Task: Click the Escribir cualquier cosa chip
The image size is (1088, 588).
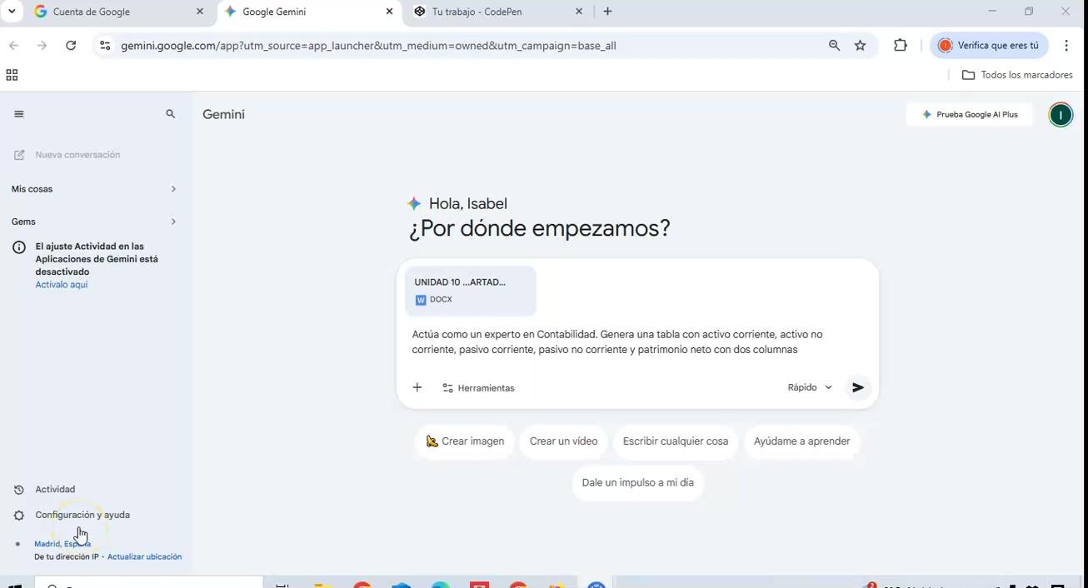Action: 676,441
